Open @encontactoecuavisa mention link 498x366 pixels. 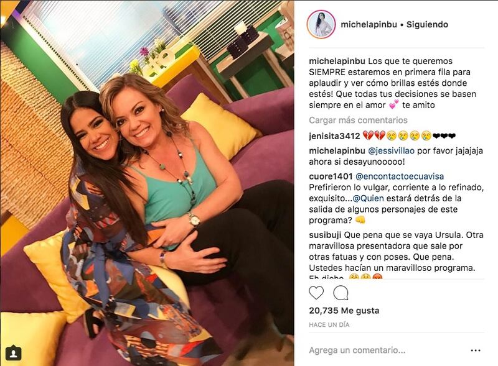click(400, 176)
